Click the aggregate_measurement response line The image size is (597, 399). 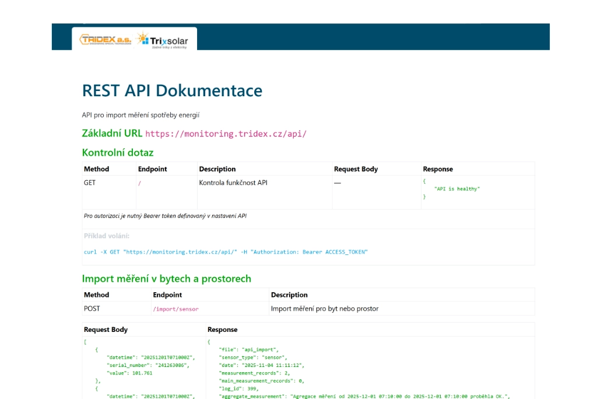364,396
